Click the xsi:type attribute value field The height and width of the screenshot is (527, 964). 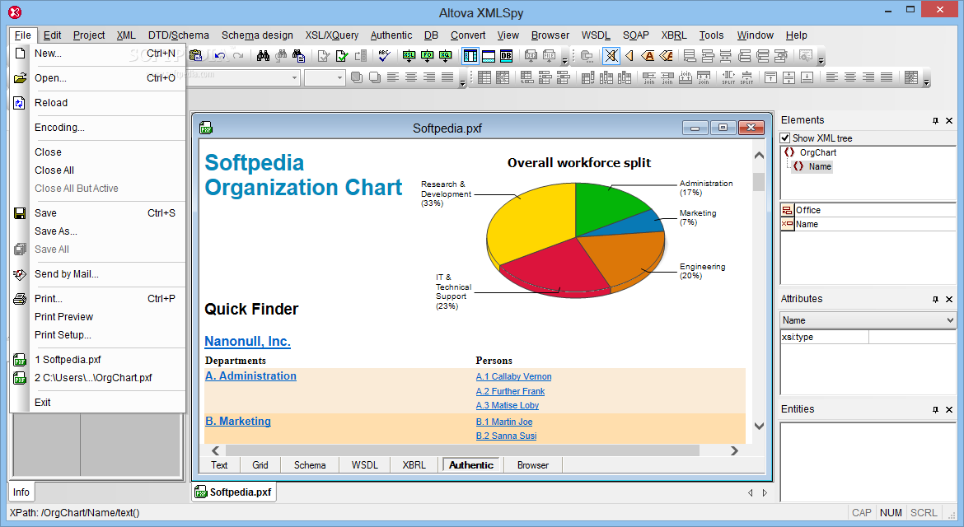click(x=912, y=337)
